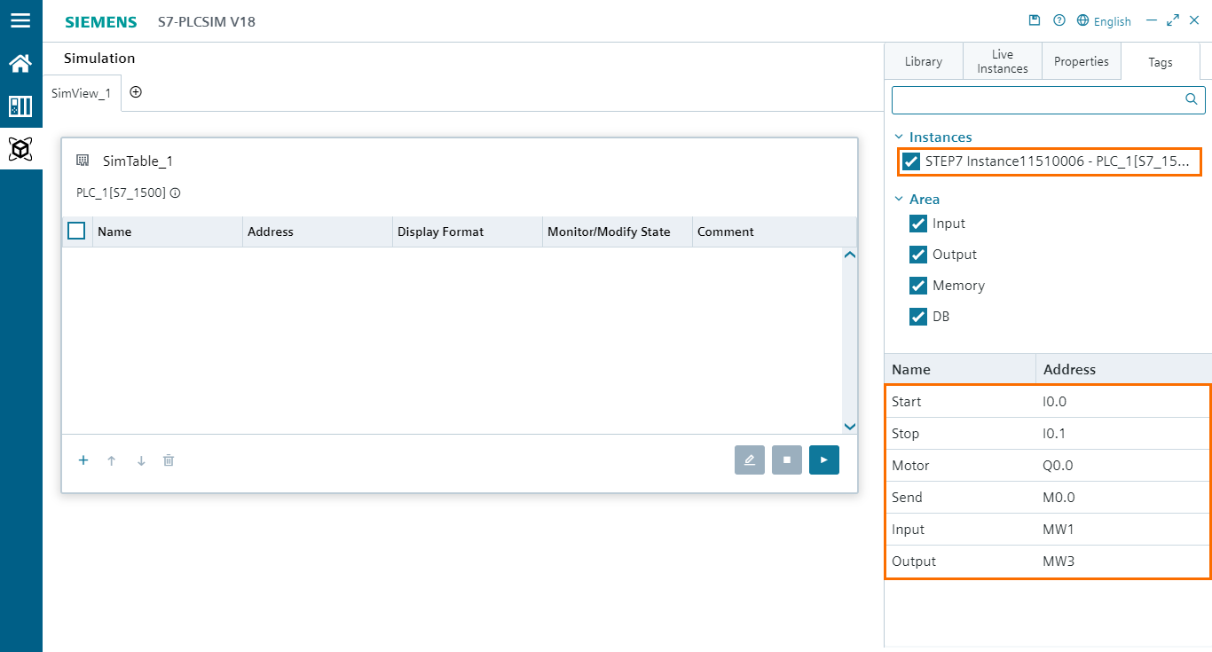Add a new SimView with plus icon
Viewport: 1212px width, 652px height.
136,92
